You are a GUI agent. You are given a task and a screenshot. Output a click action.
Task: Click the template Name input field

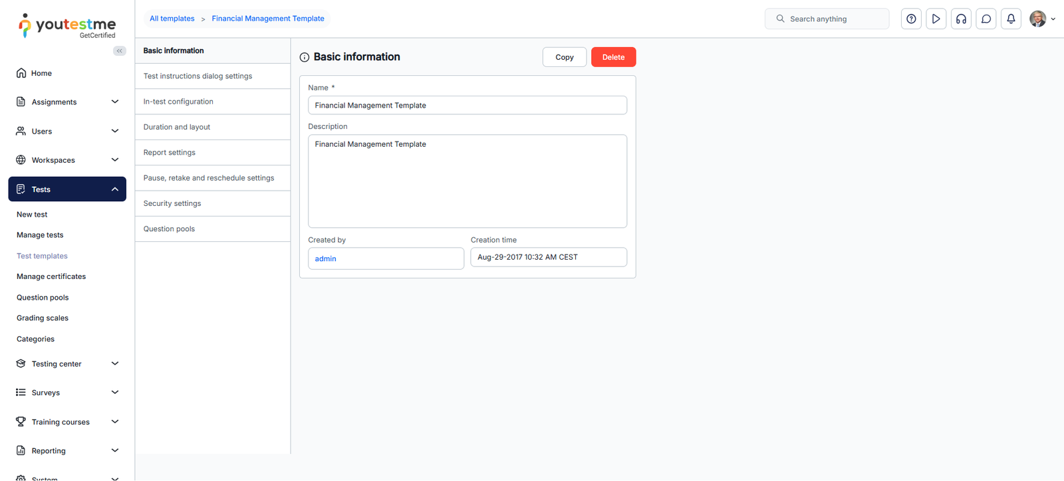coord(467,106)
